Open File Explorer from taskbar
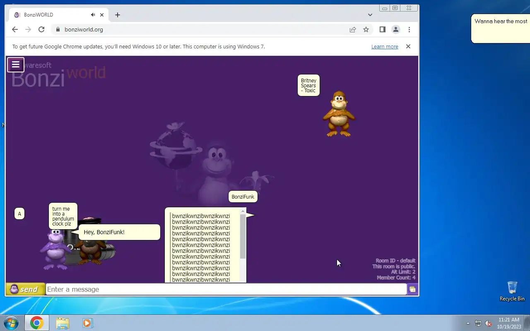Screen dimensions: 530x331 click(x=62, y=323)
